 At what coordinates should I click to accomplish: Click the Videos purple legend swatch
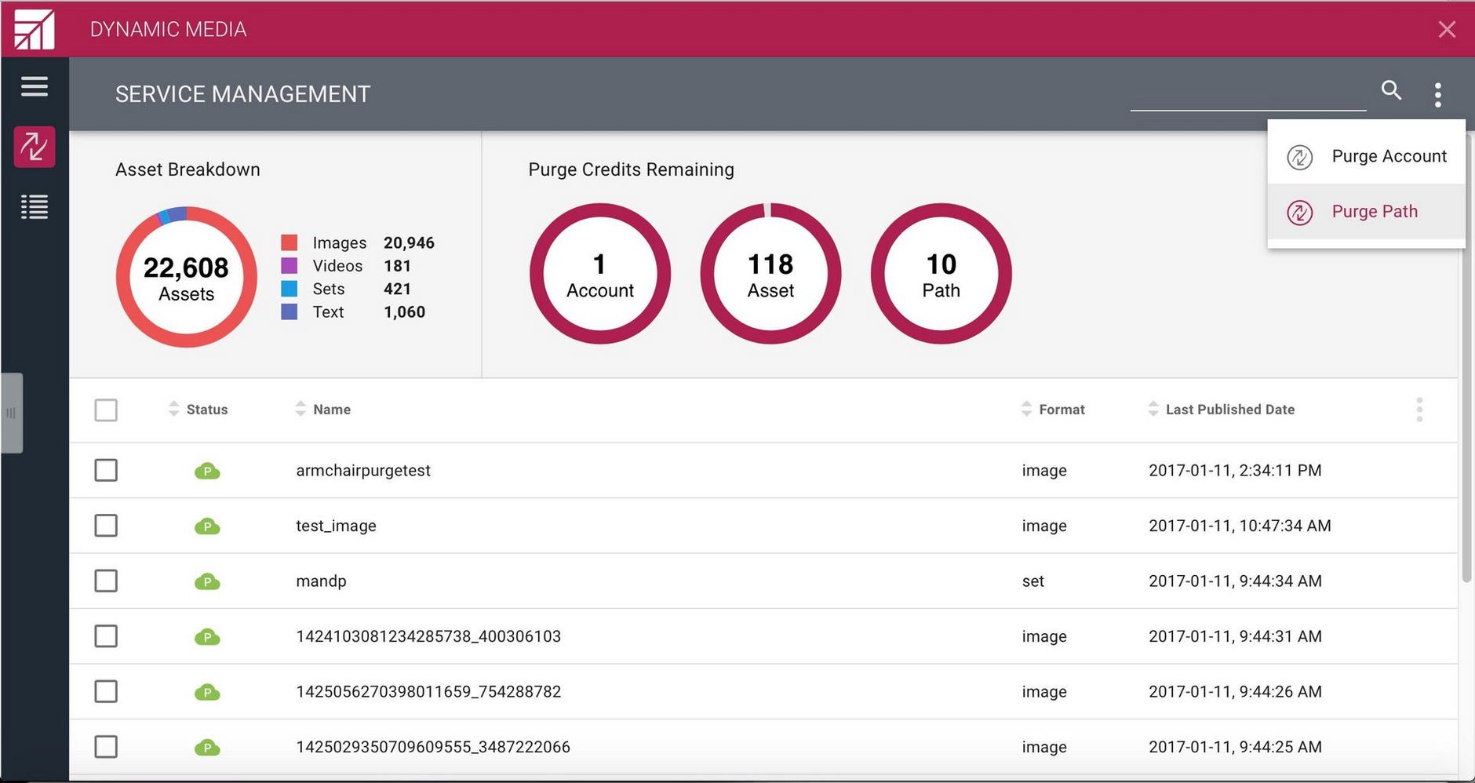(x=289, y=265)
